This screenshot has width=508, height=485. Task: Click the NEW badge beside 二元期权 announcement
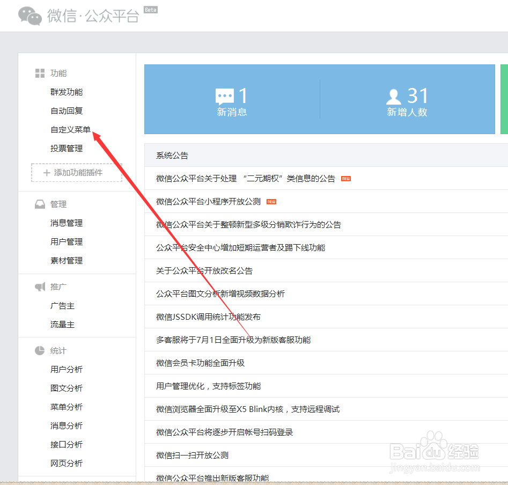[x=345, y=179]
